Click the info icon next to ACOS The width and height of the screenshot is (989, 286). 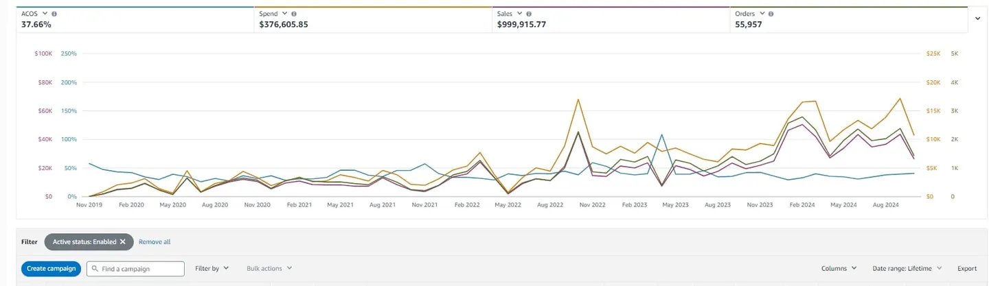[54, 14]
